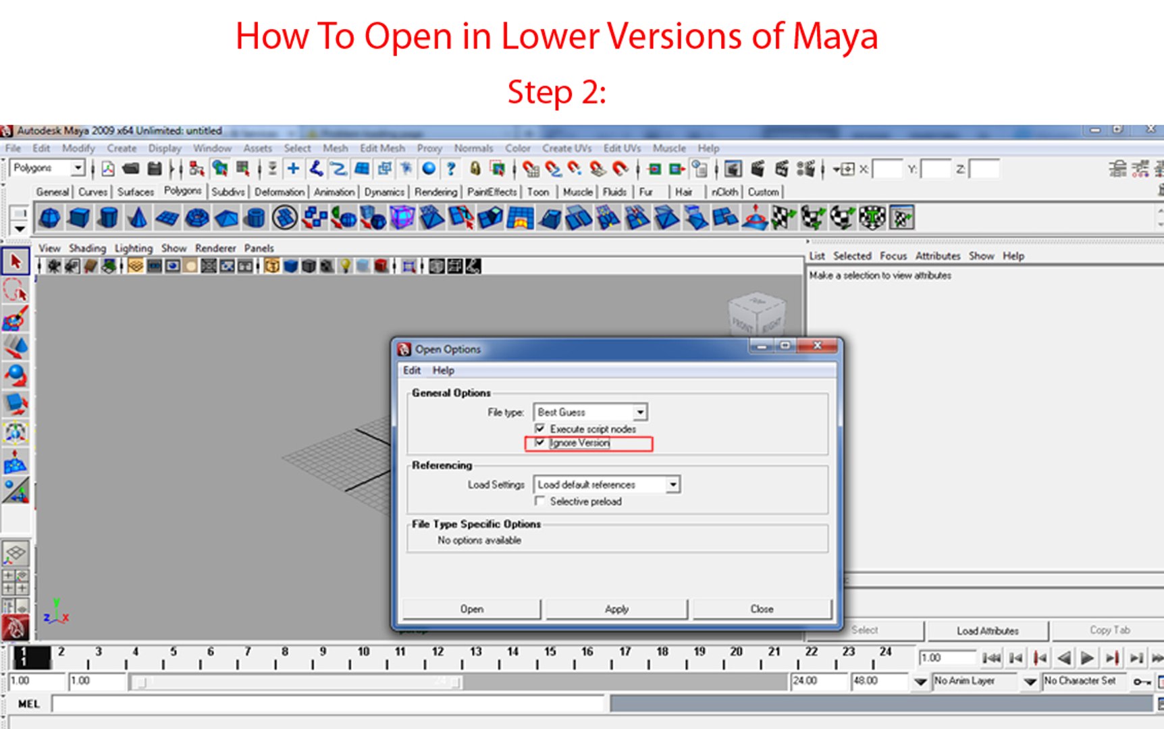Create a polygon torus from the shelf

(197, 218)
